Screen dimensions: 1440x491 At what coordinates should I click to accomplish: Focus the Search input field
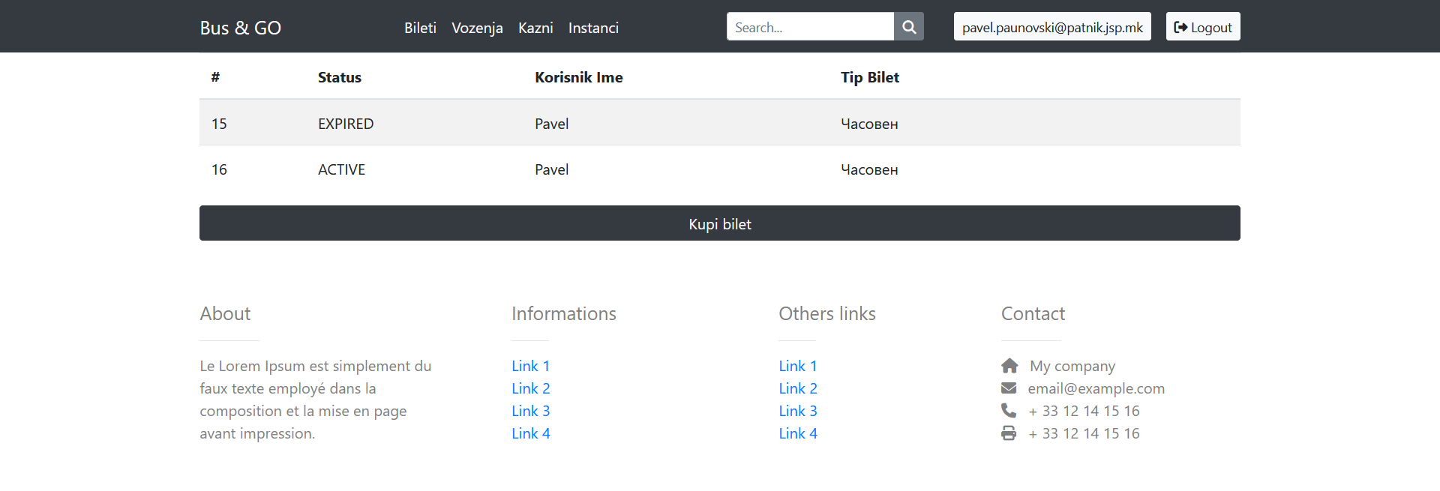[809, 27]
